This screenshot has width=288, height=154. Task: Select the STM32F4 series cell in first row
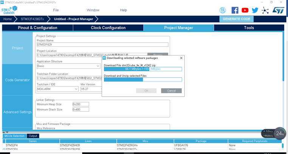(x=12, y=145)
